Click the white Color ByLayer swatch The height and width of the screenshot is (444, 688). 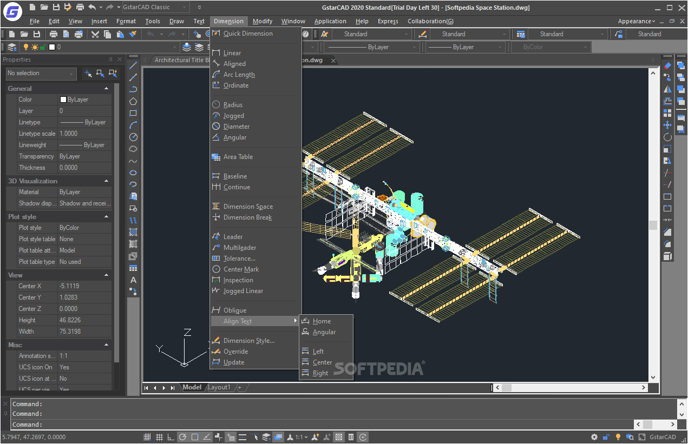coord(63,100)
